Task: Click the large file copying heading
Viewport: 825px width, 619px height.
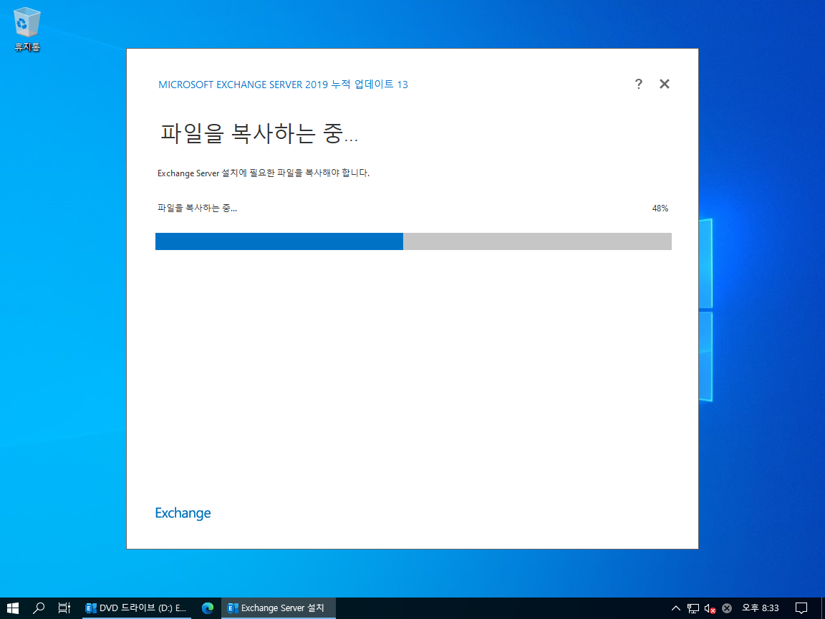Action: point(259,133)
